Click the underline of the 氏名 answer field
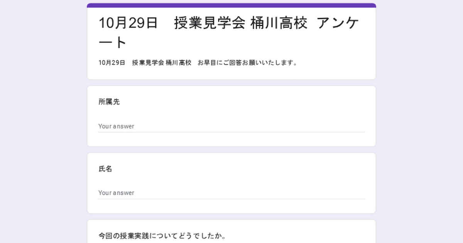 231,199
